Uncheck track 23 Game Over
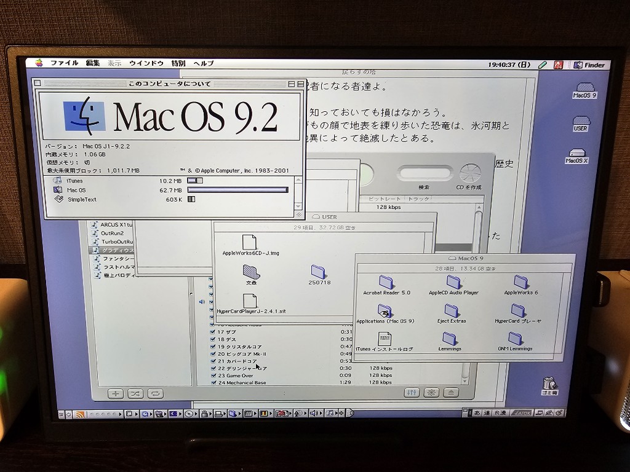This screenshot has height=472, width=630. click(213, 376)
